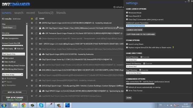Open Skype from the taskbar
This screenshot has height=108, width=193.
(x=41, y=105)
